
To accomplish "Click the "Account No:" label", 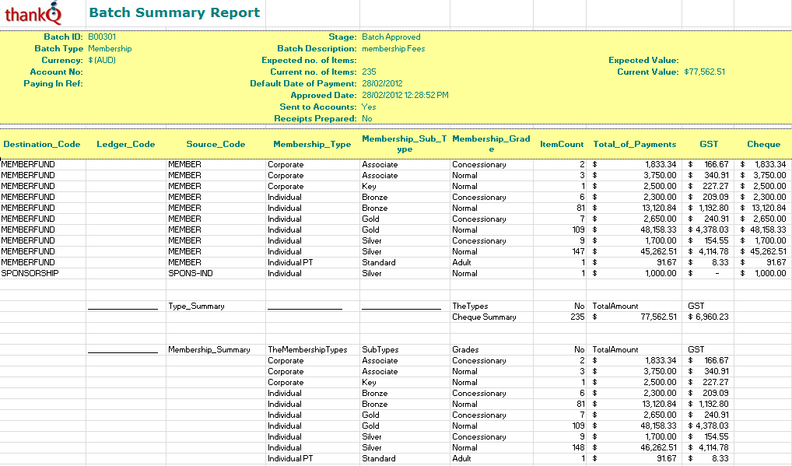I will tap(57, 72).
